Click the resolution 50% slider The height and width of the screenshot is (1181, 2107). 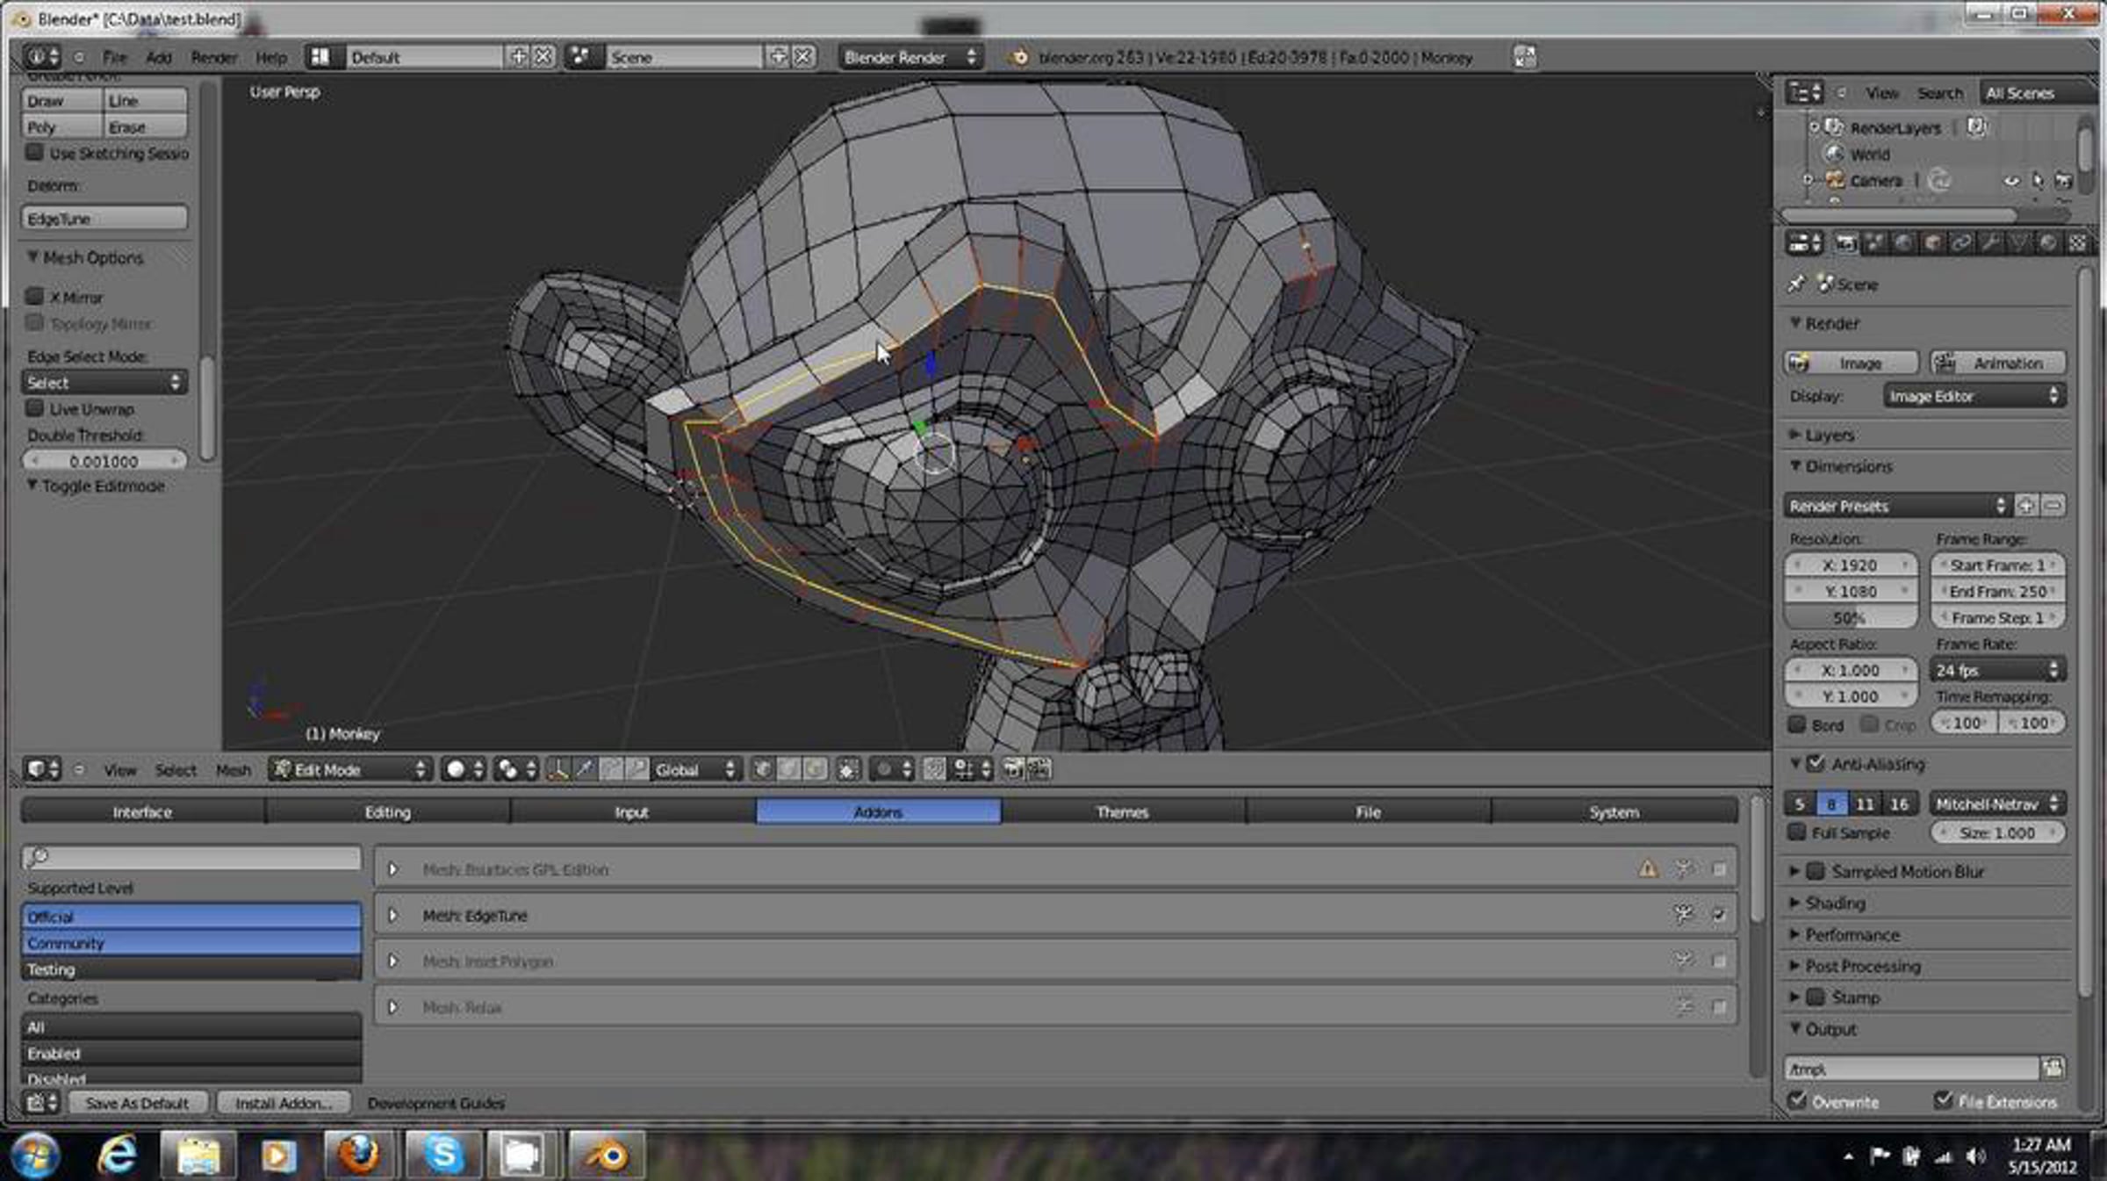coord(1851,617)
